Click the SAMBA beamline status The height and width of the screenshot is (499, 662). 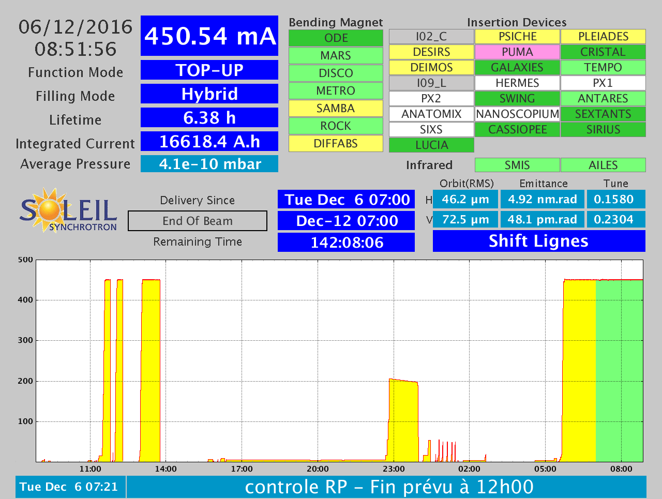tap(336, 109)
